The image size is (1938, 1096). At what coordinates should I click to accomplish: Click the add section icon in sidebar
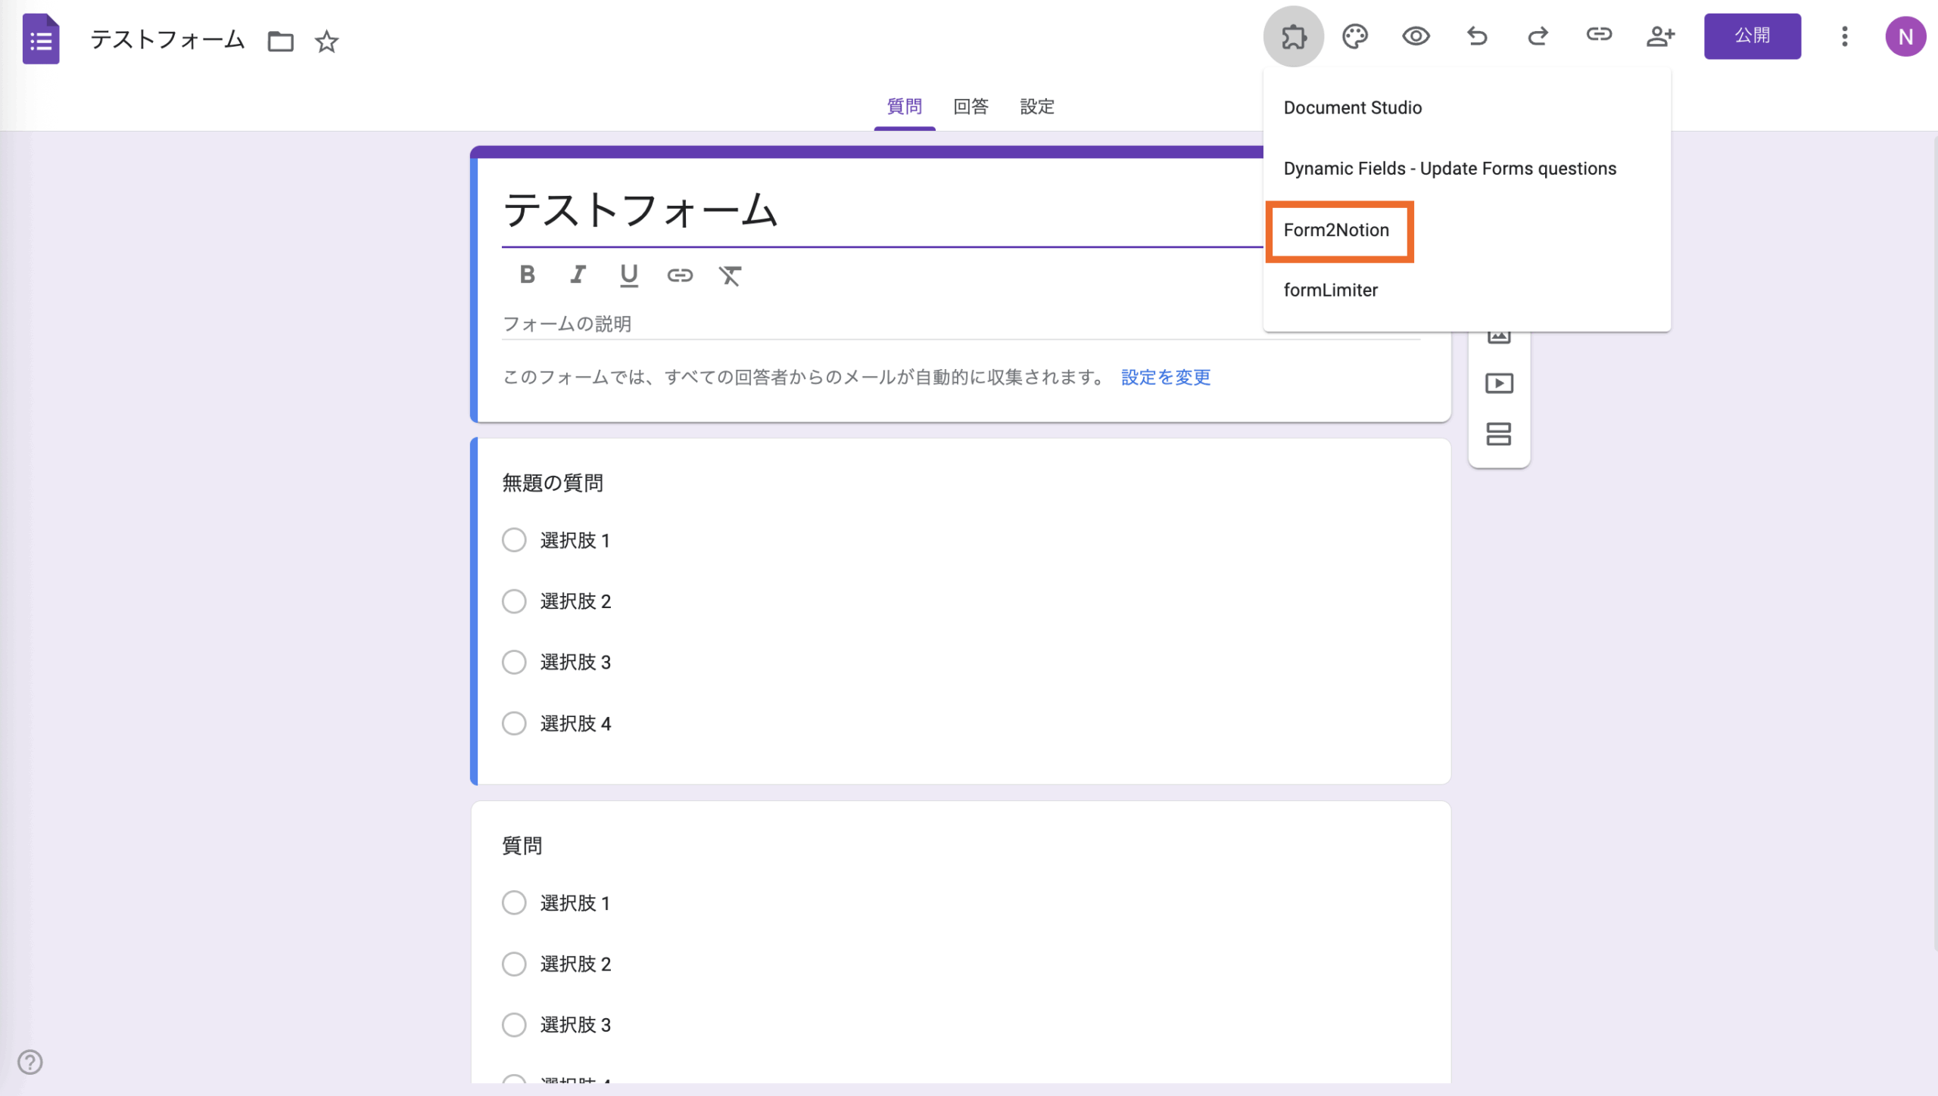point(1499,434)
